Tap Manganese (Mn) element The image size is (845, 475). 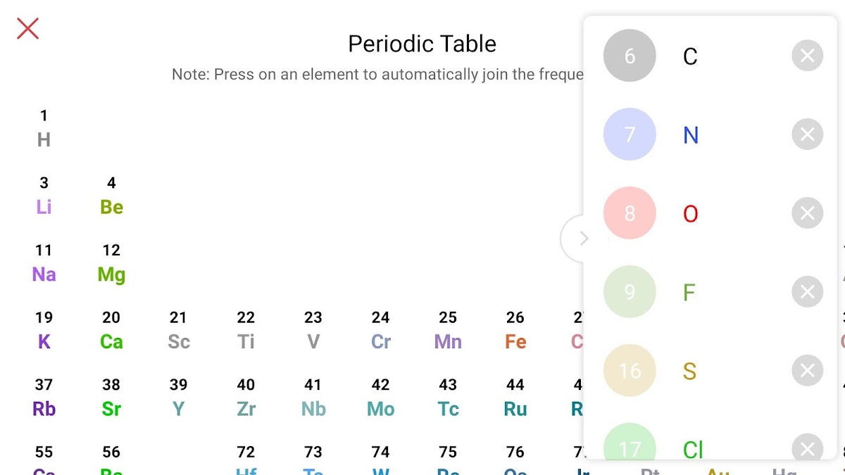[x=448, y=334]
